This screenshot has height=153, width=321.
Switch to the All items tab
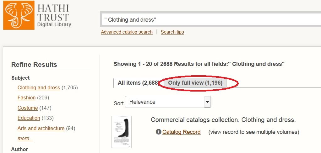click(139, 83)
